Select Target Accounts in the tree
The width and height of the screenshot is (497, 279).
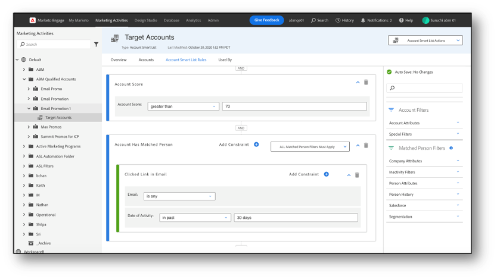[58, 118]
